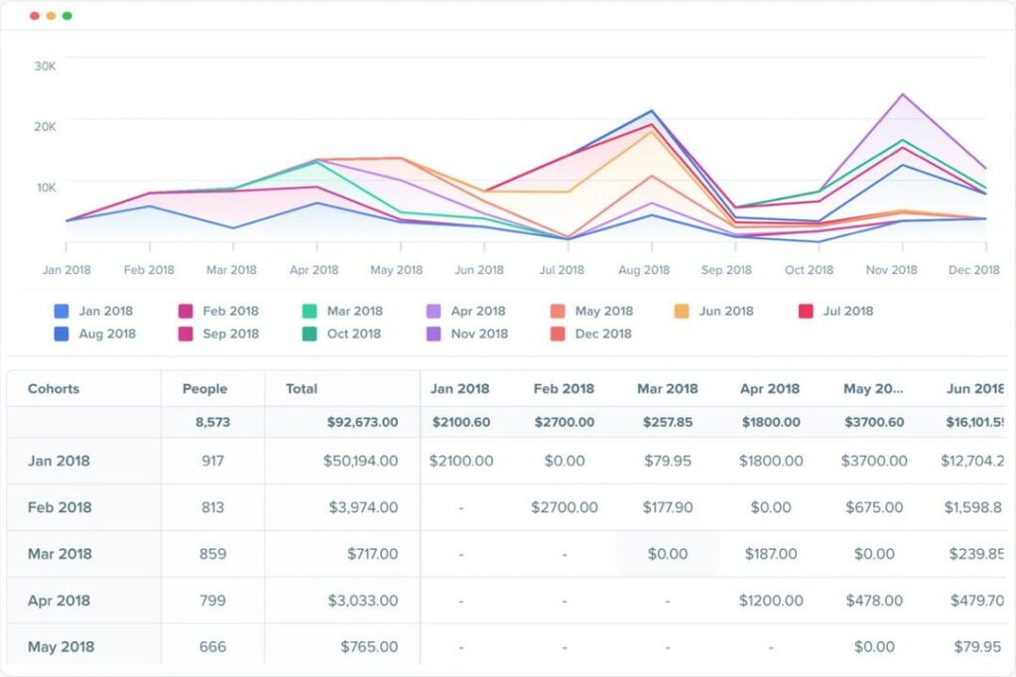
Task: Sort by the People column header
Action: (204, 389)
